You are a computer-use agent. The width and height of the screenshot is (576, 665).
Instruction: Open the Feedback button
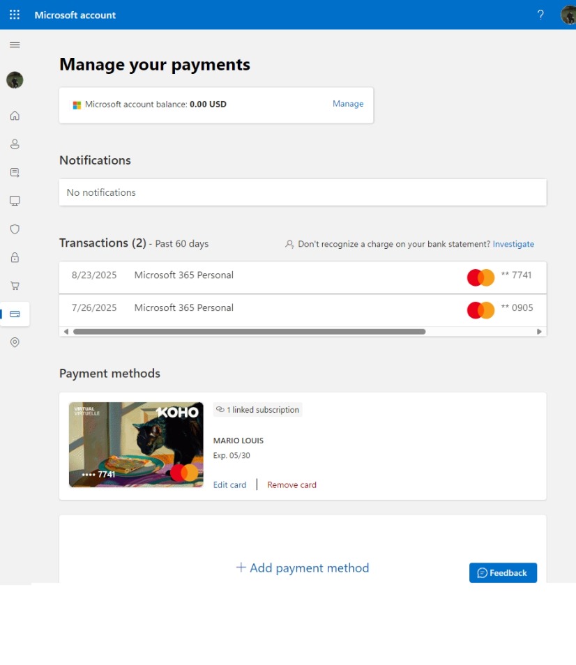pos(503,572)
